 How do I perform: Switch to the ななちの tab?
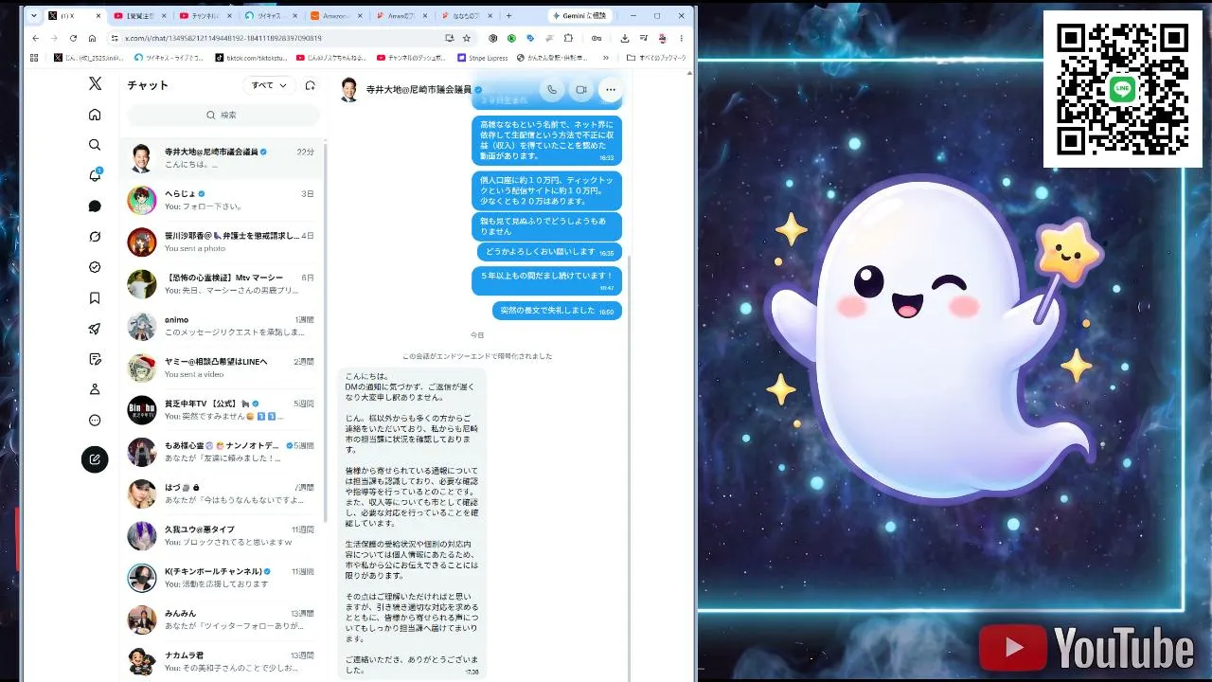[x=467, y=16]
